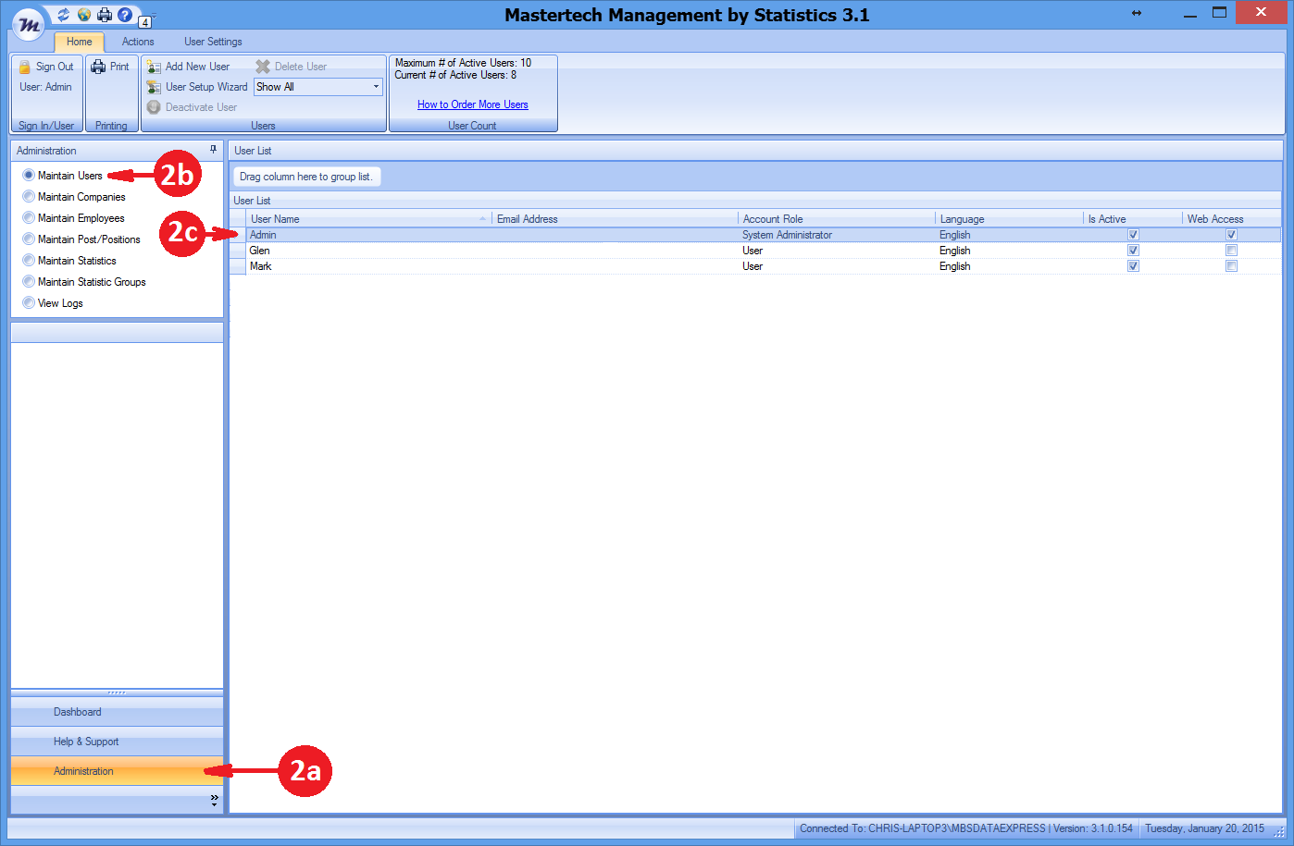The width and height of the screenshot is (1294, 846).
Task: Click the navigation pane splitter grip dots
Action: 117,693
